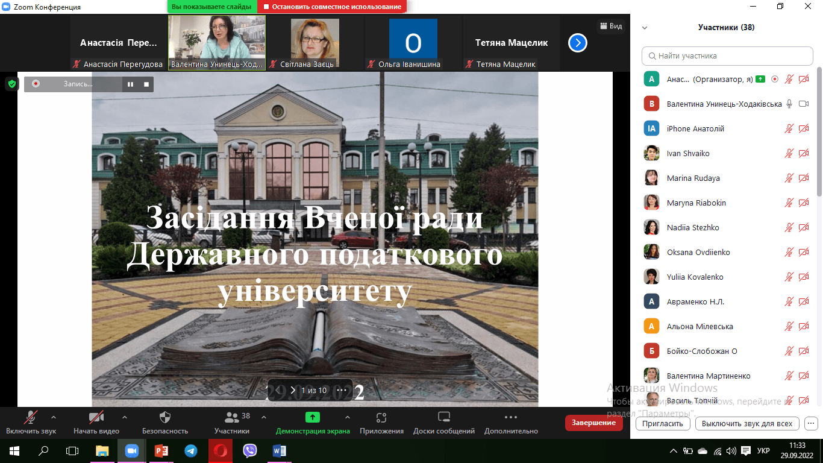Stop the recording
Image resolution: width=823 pixels, height=463 pixels.
pyautogui.click(x=146, y=84)
